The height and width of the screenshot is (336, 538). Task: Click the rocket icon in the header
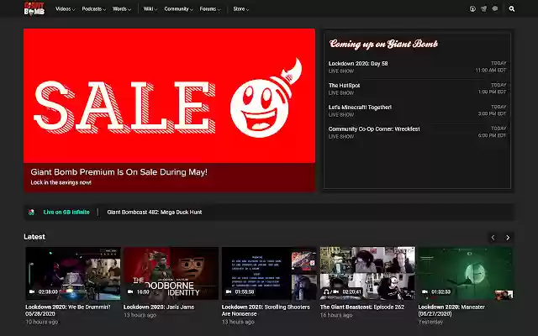tap(483, 9)
